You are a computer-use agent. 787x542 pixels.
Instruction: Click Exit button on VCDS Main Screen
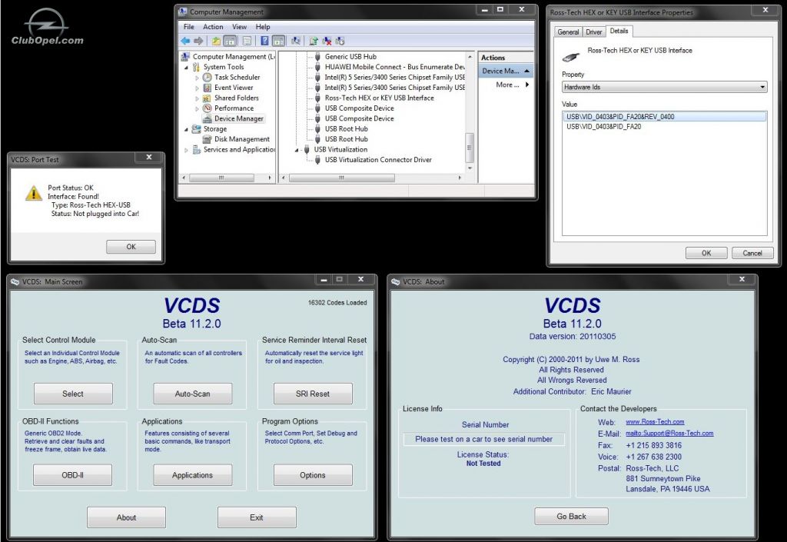coord(257,517)
